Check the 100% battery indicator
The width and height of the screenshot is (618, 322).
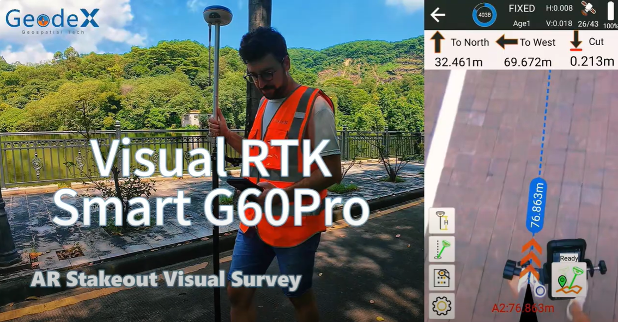[609, 15]
